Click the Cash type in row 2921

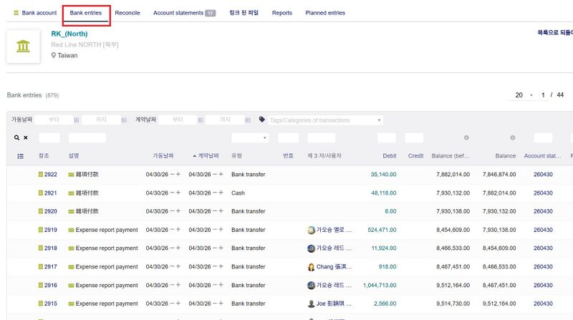click(238, 193)
